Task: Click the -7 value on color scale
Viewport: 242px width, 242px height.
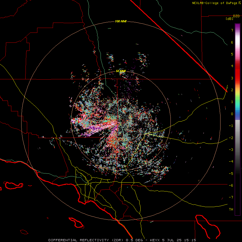Action: coord(231,197)
